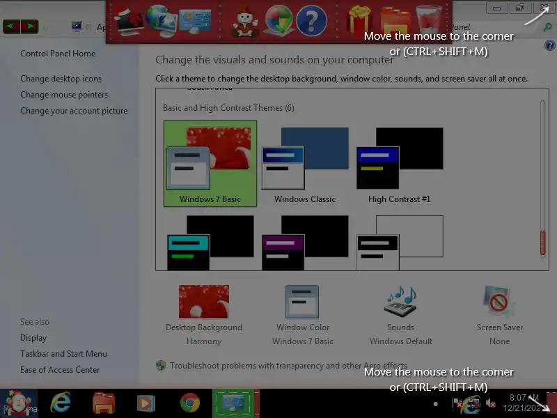
Task: Launch the snowman icon in the dock
Action: tap(245, 22)
